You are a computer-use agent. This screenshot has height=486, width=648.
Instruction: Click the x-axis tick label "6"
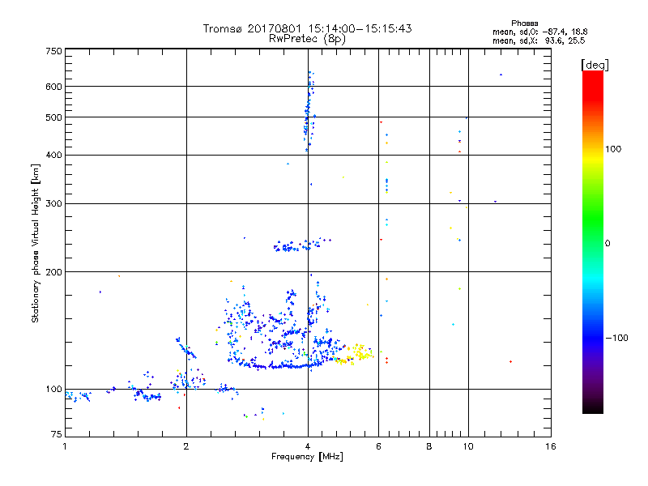(378, 446)
